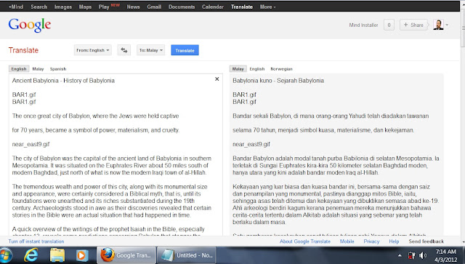Click the power/battery tray icon

[412, 255]
